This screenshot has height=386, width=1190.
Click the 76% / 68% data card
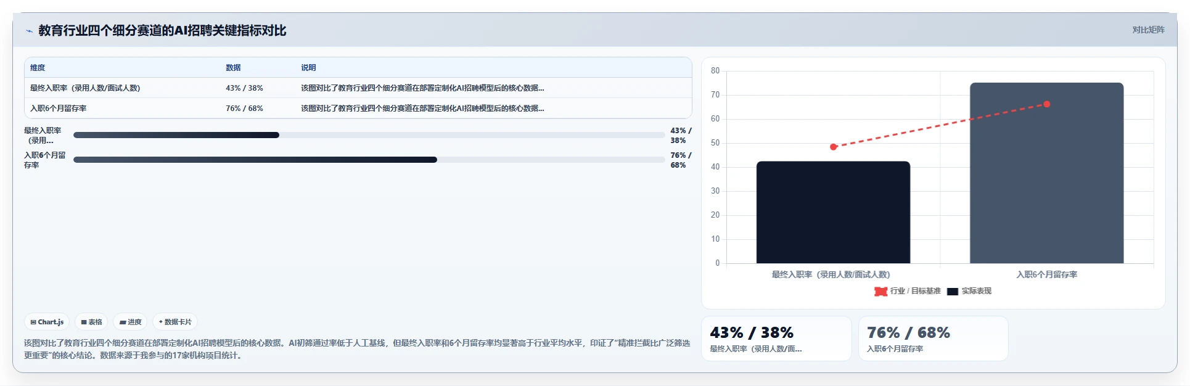click(x=934, y=339)
